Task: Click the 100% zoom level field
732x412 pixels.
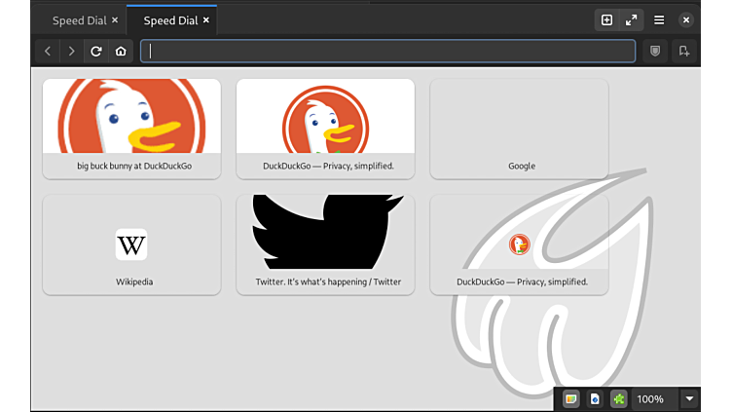Action: click(x=654, y=399)
